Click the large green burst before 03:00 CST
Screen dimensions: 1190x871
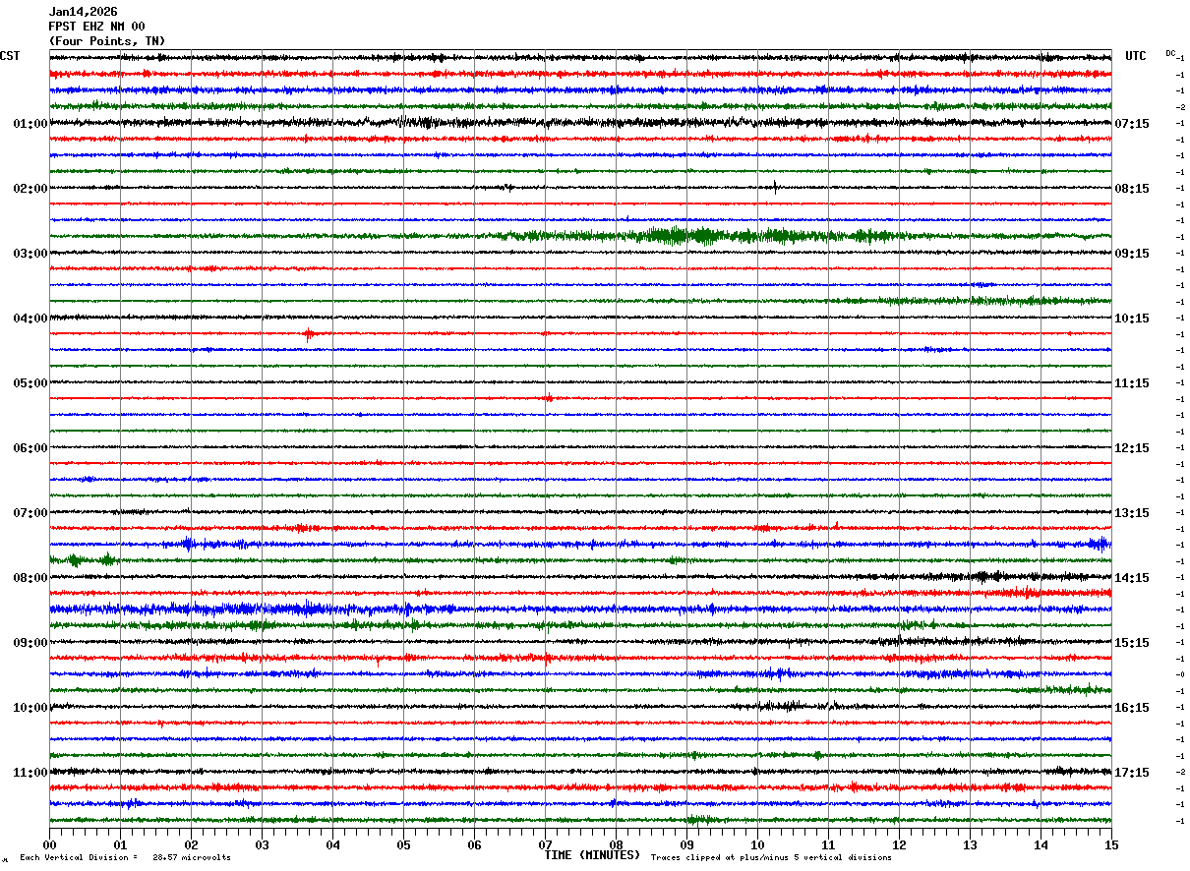point(698,236)
